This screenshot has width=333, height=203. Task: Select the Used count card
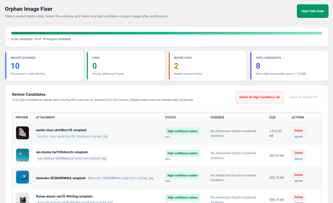tap(126, 66)
